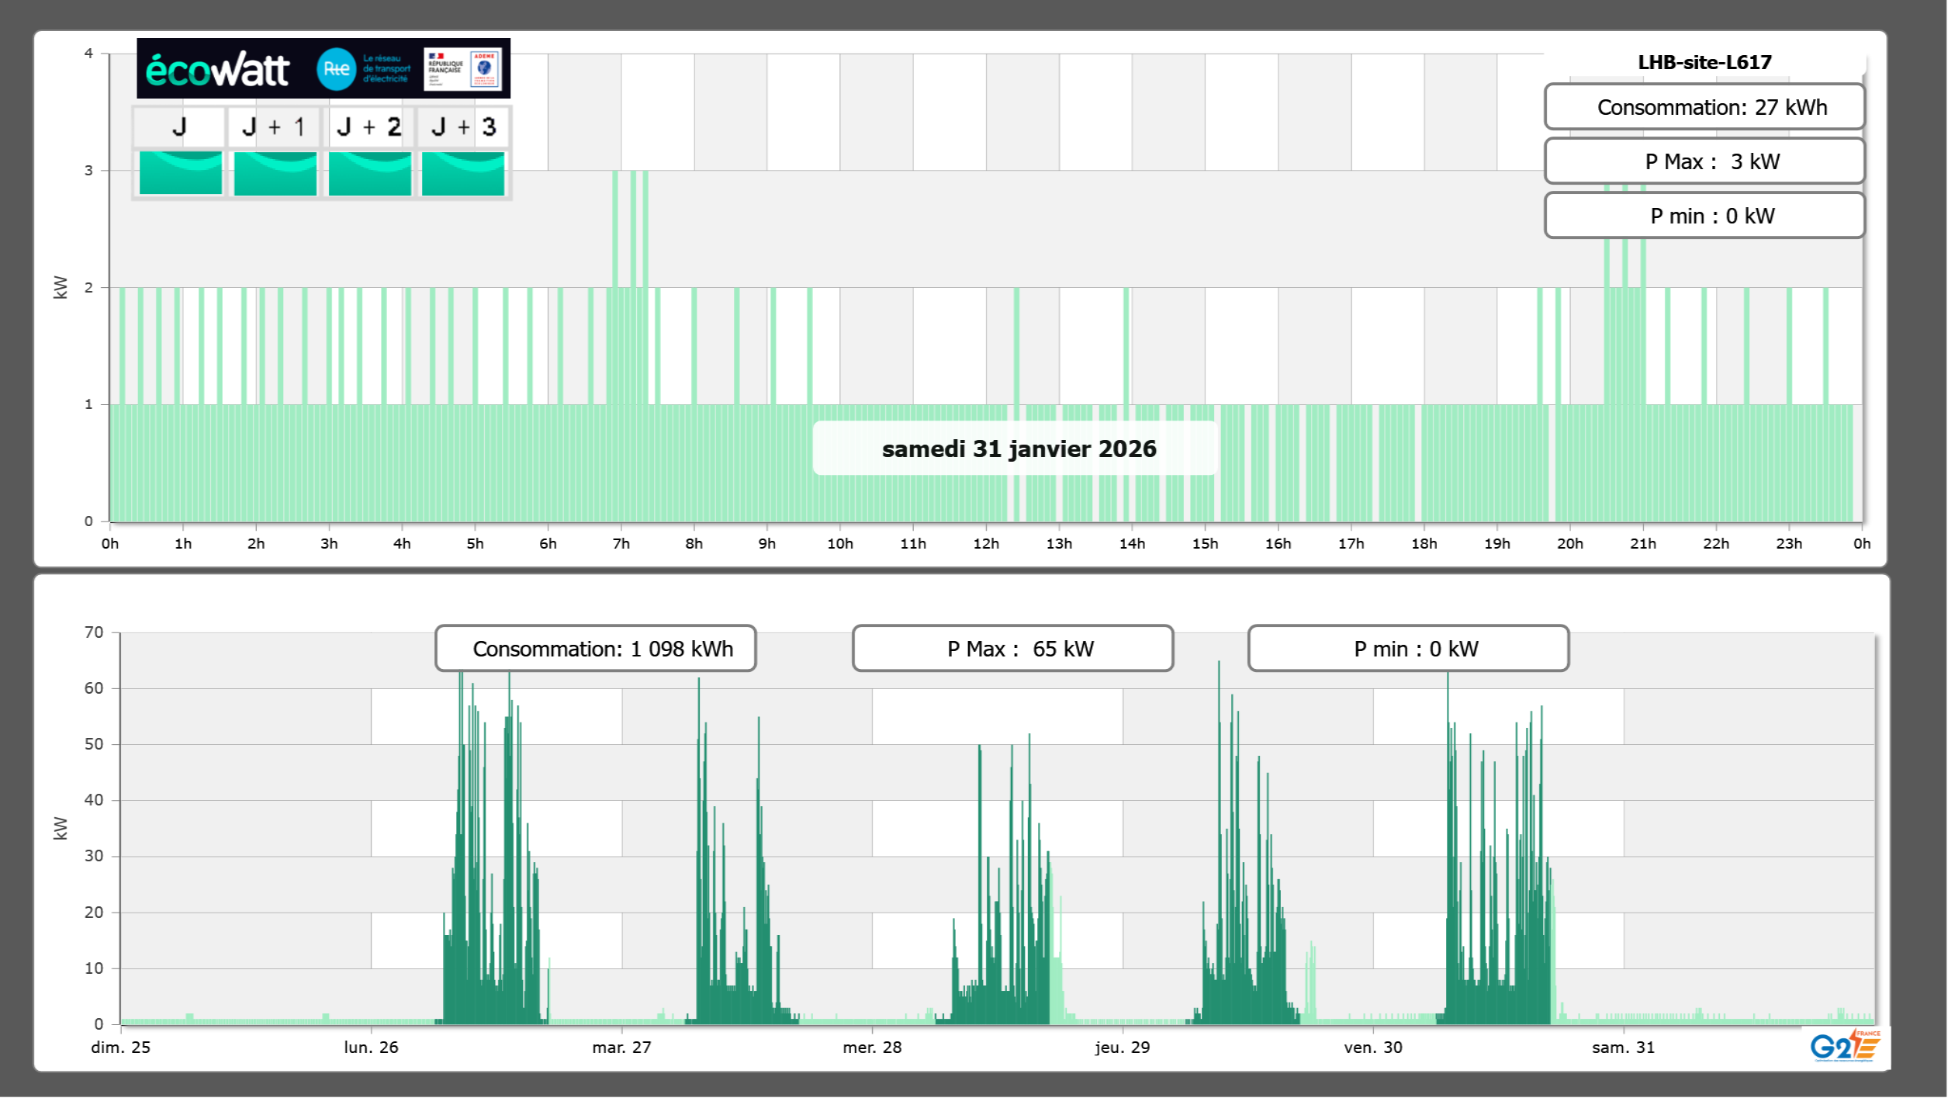Click the green signal icon under J + 1
Viewport: 1948px width, 1098px height.
click(x=275, y=173)
